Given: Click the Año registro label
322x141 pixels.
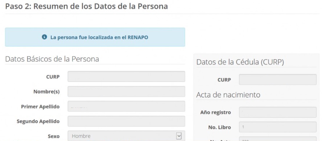Looking at the screenshot, I should (x=215, y=112).
